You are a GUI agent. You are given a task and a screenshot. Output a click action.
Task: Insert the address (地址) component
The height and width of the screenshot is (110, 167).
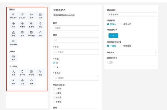tap(14, 34)
